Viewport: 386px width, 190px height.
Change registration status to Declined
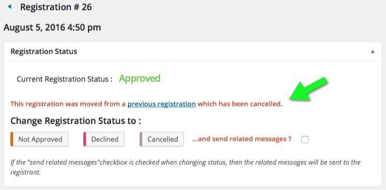(x=104, y=139)
